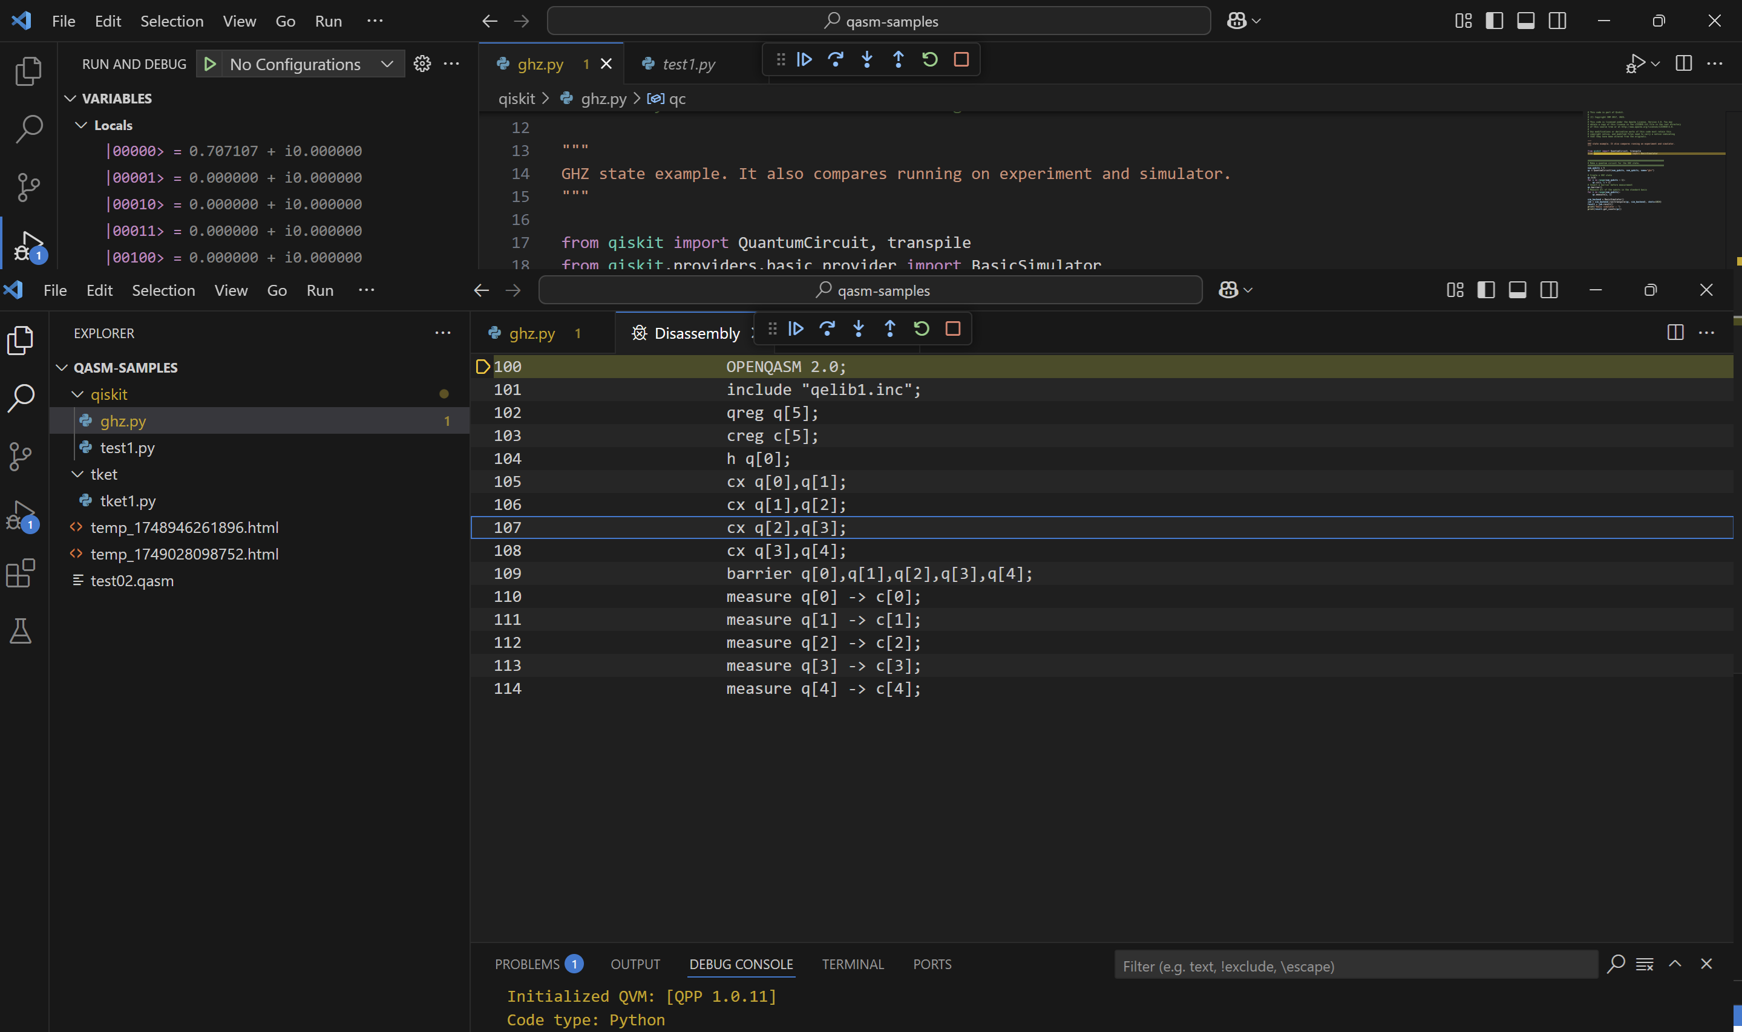Open Source Control in top window activity bar
The height and width of the screenshot is (1032, 1742).
click(28, 187)
